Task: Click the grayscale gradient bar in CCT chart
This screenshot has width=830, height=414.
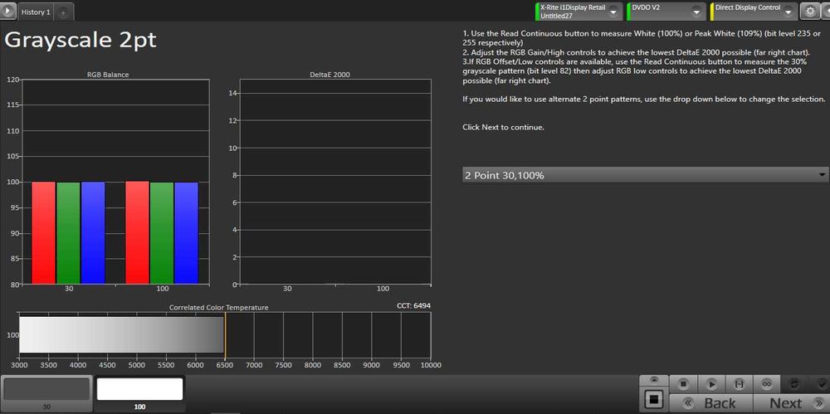Action: 121,335
